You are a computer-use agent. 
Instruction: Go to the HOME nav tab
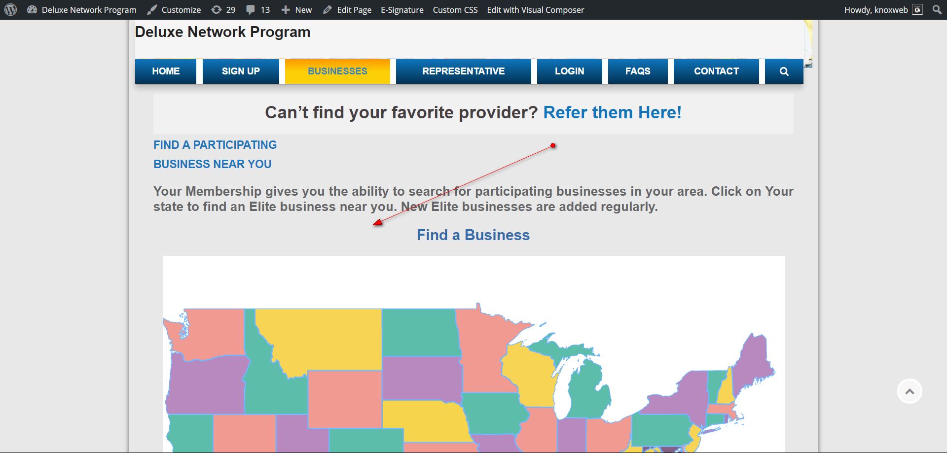pyautogui.click(x=166, y=71)
